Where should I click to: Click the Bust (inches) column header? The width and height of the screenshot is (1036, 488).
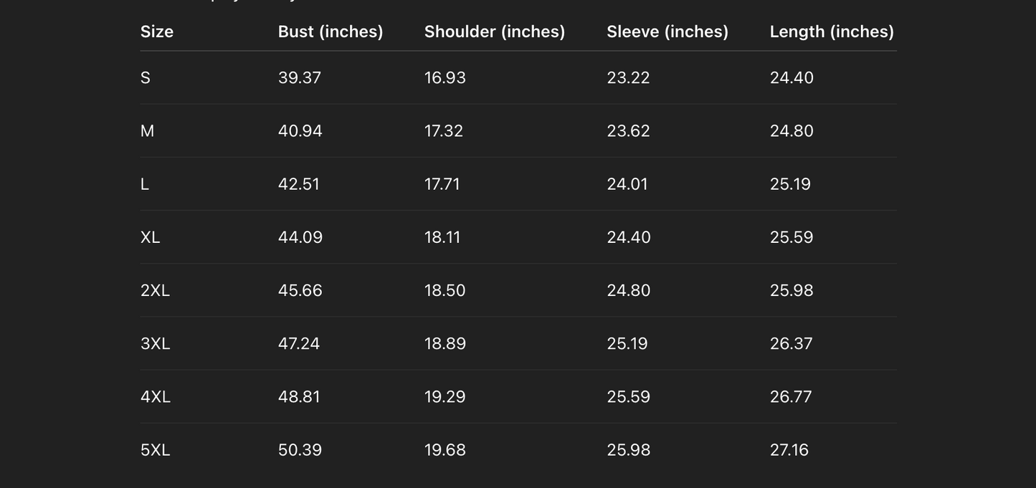(331, 32)
